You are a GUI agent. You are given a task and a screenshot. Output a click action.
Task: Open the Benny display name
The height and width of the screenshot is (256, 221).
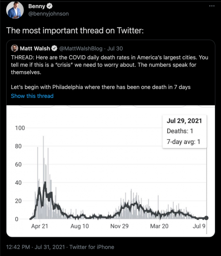point(37,6)
